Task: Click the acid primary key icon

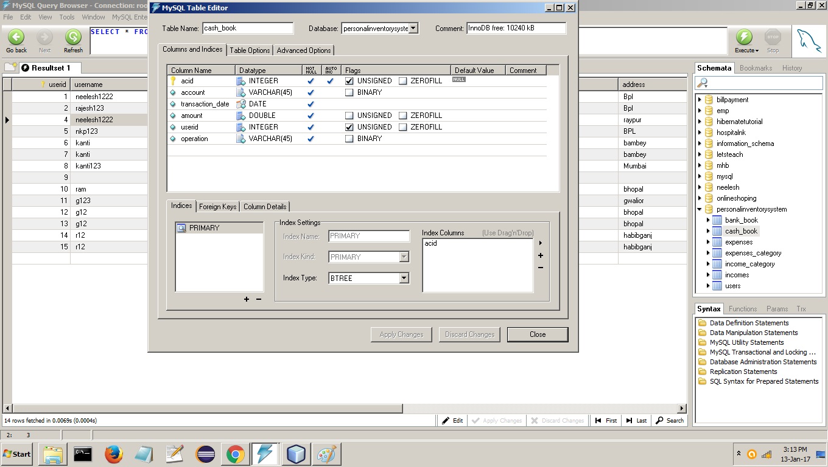Action: point(173,81)
